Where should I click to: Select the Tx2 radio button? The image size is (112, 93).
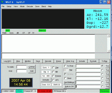click(102, 70)
